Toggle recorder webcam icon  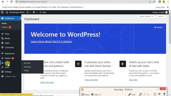coord(155,94)
